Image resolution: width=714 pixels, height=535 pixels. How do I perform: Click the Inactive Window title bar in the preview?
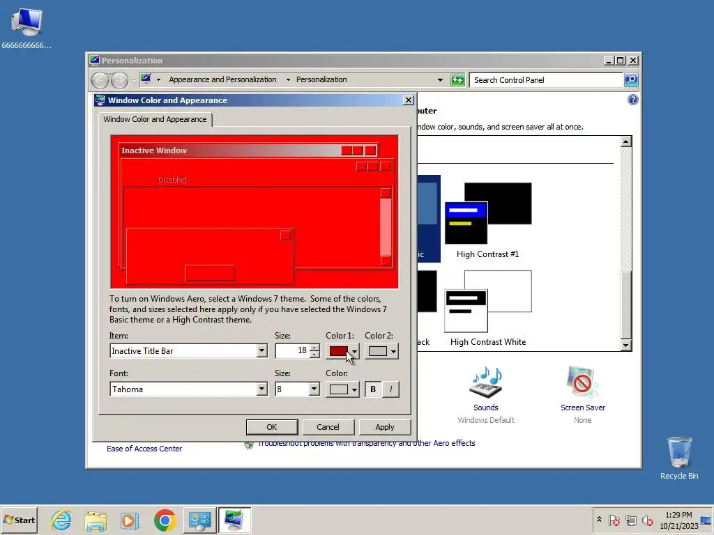coord(249,150)
